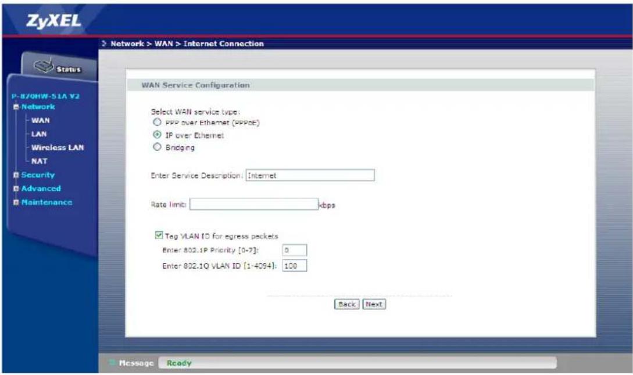The image size is (633, 375).
Task: Expand the Security tree node
Action: tap(16, 175)
